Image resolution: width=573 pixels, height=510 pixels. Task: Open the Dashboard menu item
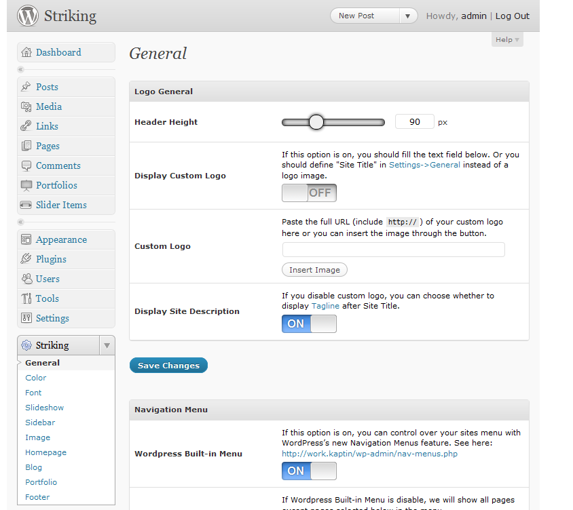66,52
